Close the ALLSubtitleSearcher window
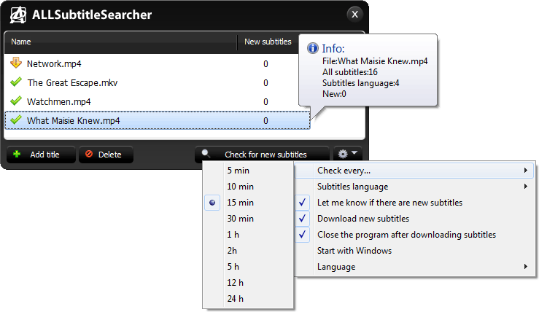The image size is (539, 312). click(x=354, y=15)
